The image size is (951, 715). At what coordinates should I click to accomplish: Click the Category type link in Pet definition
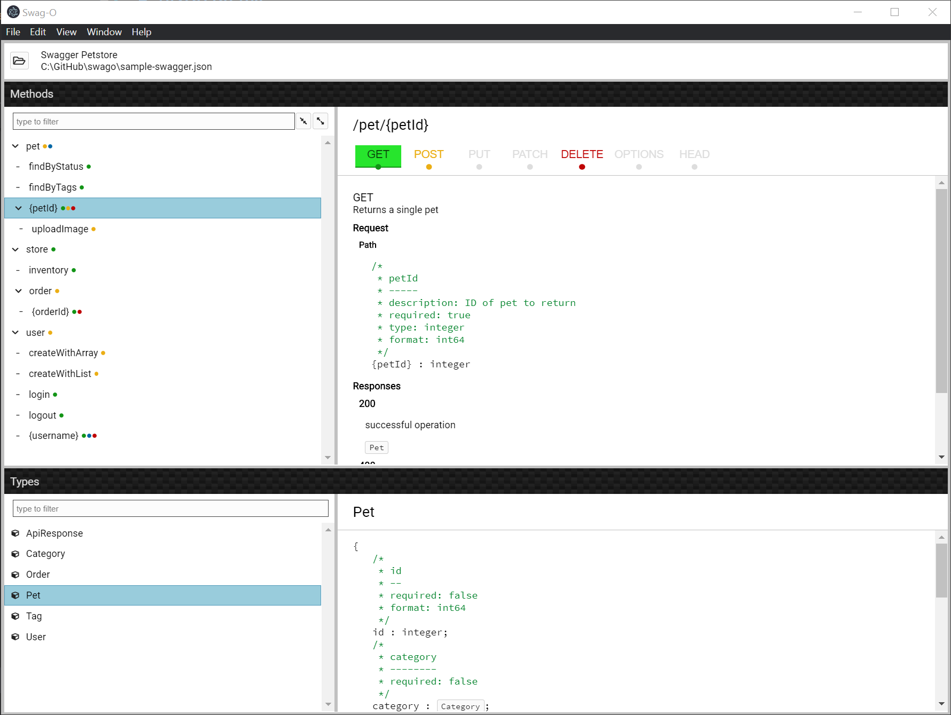click(x=461, y=706)
